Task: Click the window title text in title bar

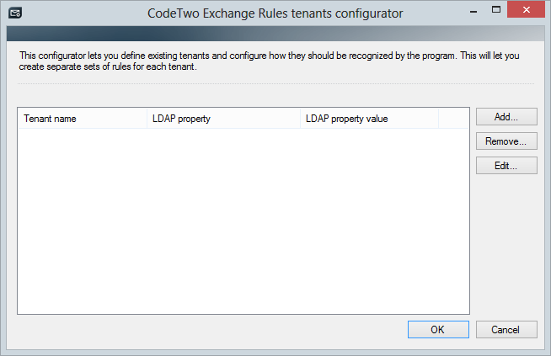Action: [x=275, y=13]
